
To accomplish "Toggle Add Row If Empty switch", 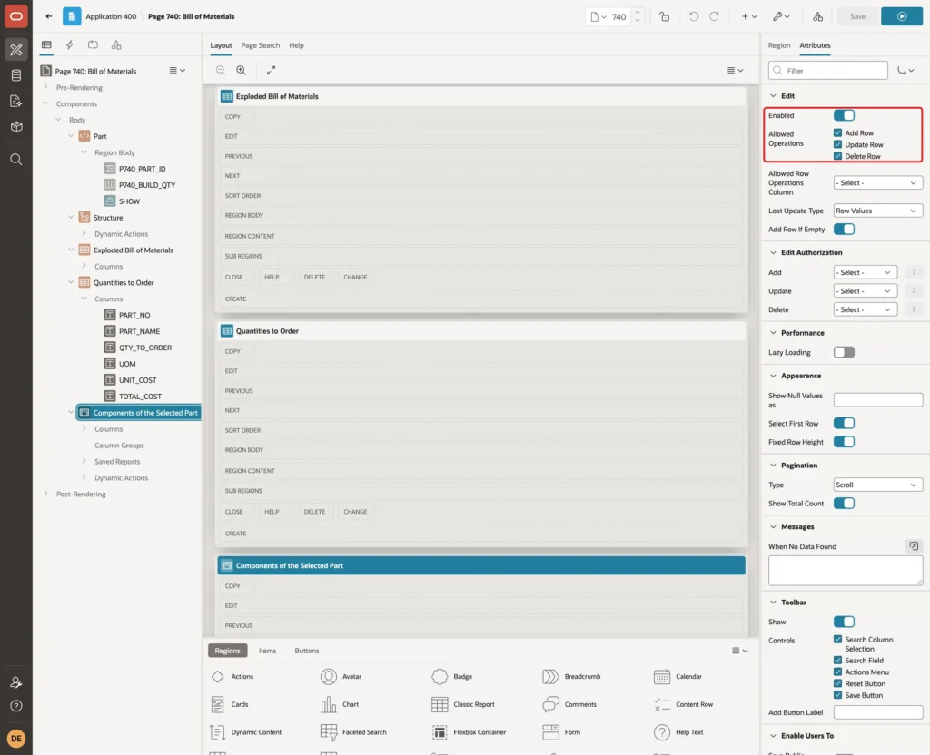I will point(844,230).
